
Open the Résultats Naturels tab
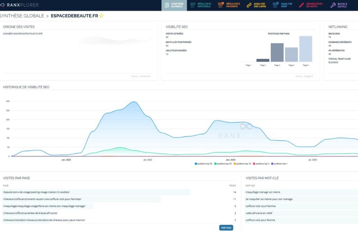point(201,5)
